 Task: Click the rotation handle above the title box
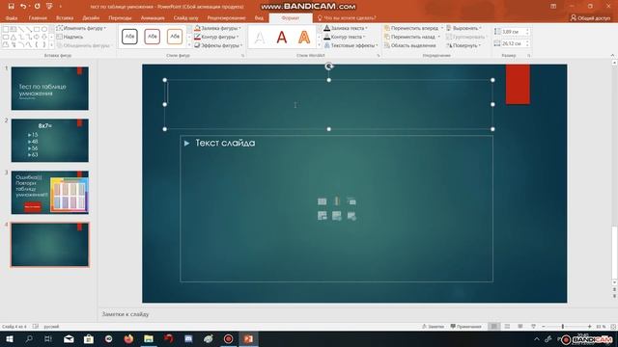tap(328, 67)
